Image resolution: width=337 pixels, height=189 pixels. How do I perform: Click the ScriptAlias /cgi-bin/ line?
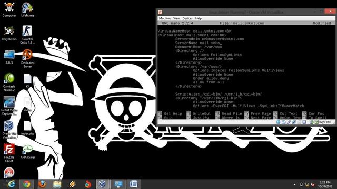point(219,94)
